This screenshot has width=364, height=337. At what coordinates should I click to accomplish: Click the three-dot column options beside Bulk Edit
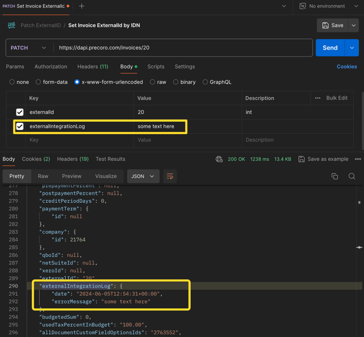click(317, 98)
